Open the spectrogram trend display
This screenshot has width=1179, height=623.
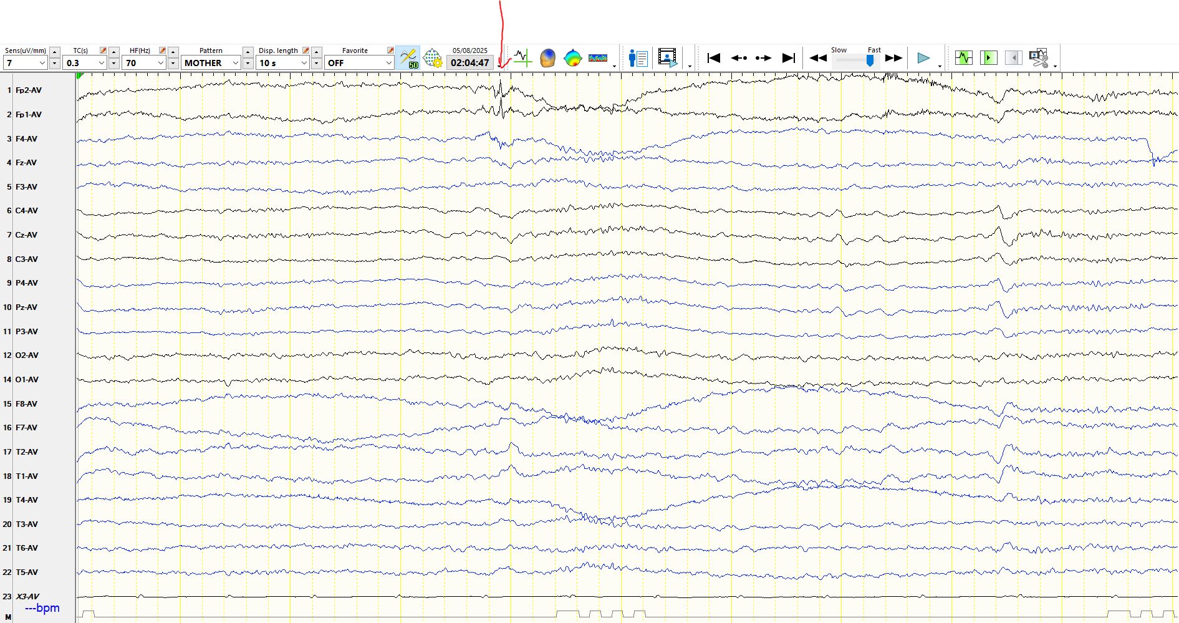[598, 58]
